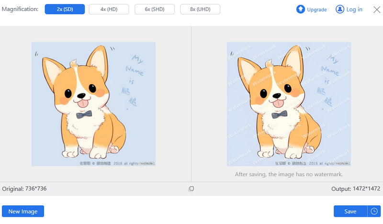Select 4x (HD) magnification
Image resolution: width=383 pixels, height=224 pixels.
point(109,9)
